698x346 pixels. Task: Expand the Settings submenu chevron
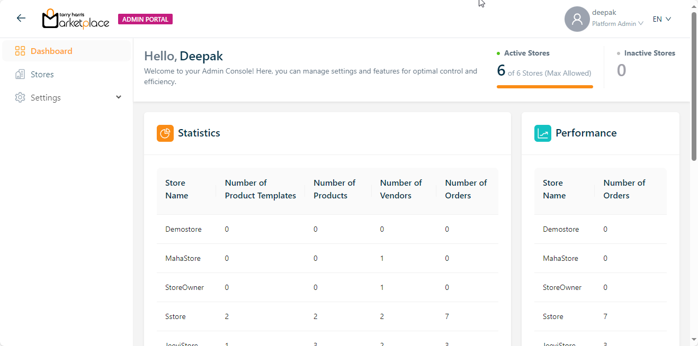click(x=119, y=97)
